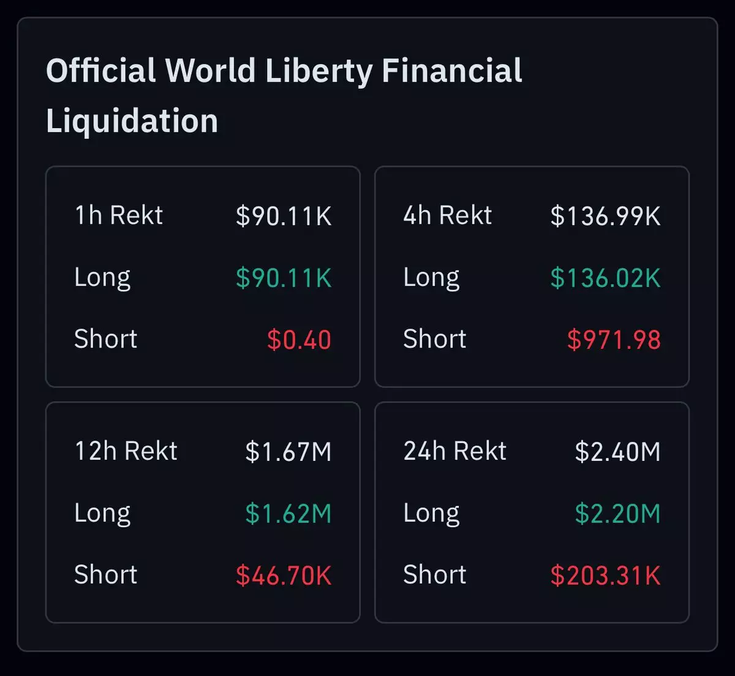
Task: Click the red $203.31K short value
Action: (x=605, y=575)
